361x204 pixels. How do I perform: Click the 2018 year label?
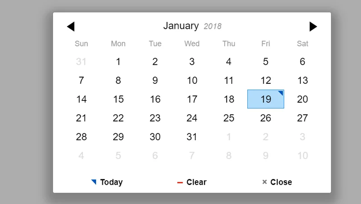tap(213, 27)
